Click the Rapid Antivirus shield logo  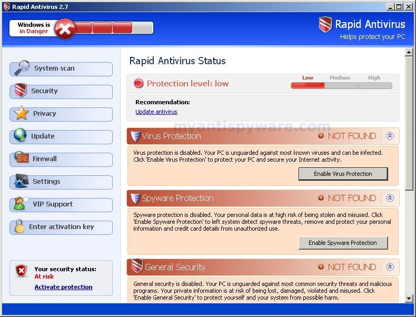tap(325, 24)
